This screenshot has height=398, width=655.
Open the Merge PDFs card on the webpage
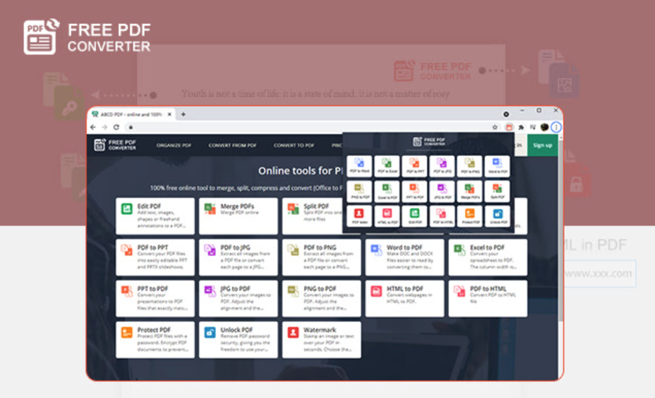point(238,216)
